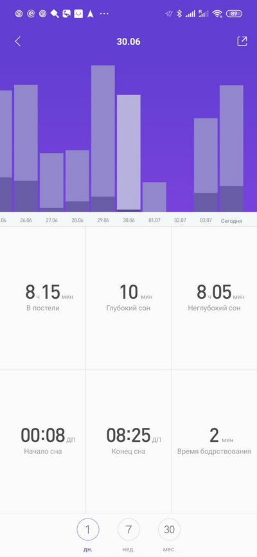Select the 01.07 sleep bar

click(154, 197)
